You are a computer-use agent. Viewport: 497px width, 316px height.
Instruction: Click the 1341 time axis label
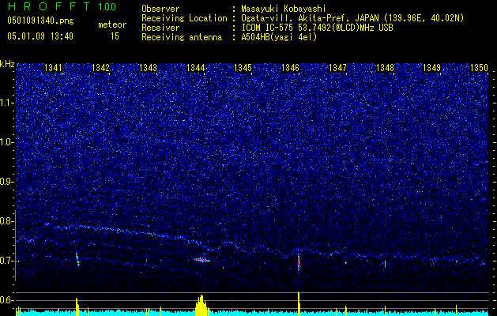click(53, 68)
